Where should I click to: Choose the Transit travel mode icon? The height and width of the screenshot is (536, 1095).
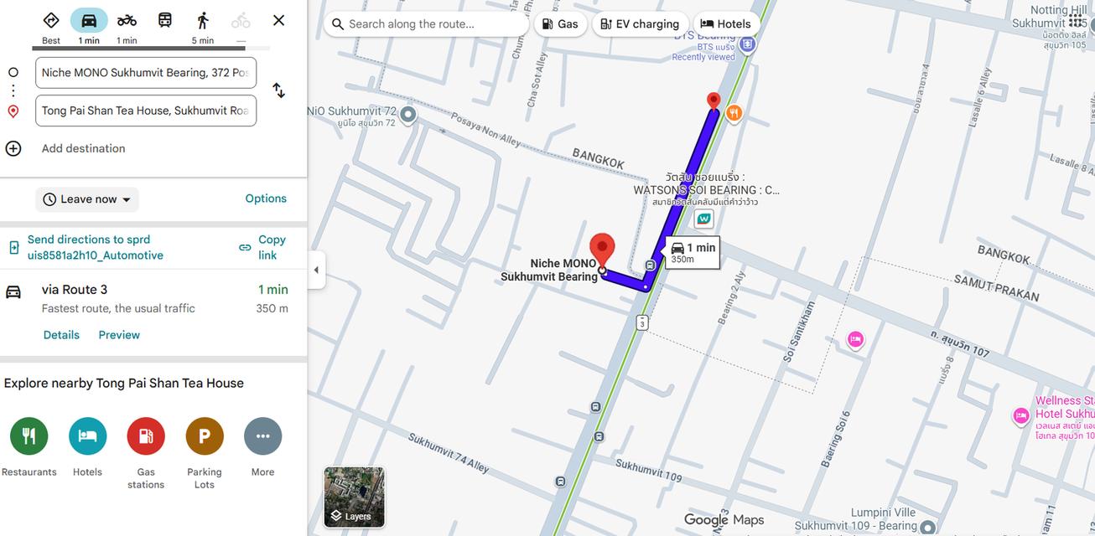pos(165,21)
